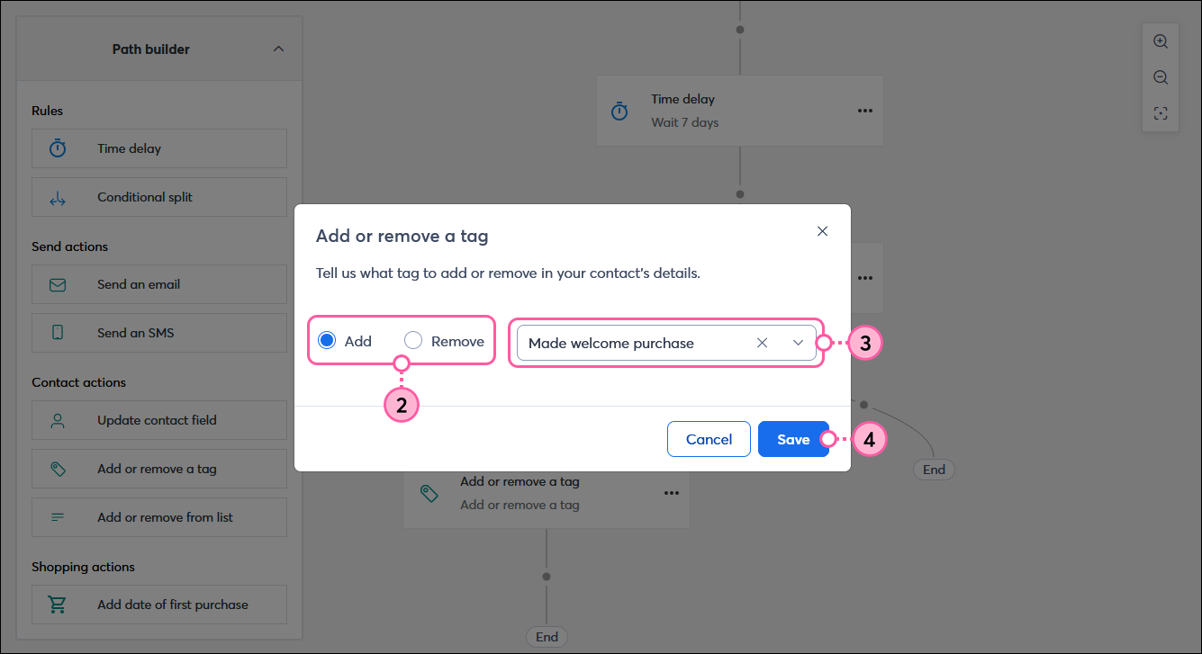Switch to the Remove radio option

(413, 340)
